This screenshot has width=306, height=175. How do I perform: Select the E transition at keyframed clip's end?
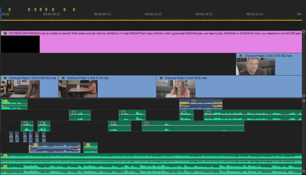coord(79,148)
